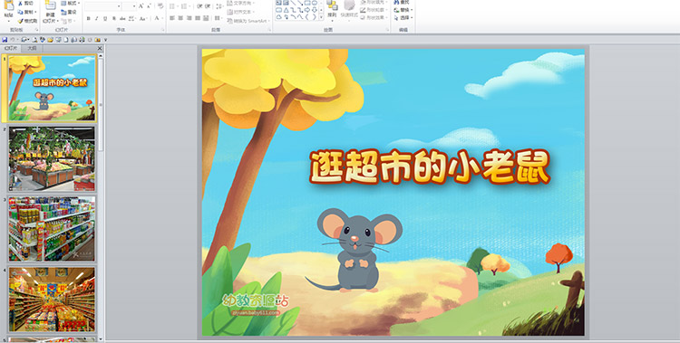This screenshot has height=343, width=680.
Task: Toggle Italic formatting
Action: click(x=97, y=18)
